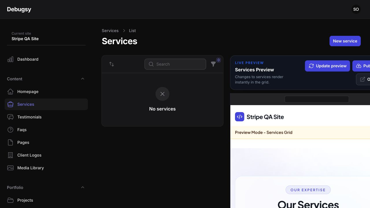The image size is (370, 208).
Task: Click the Services briefcase icon
Action: pos(10,104)
